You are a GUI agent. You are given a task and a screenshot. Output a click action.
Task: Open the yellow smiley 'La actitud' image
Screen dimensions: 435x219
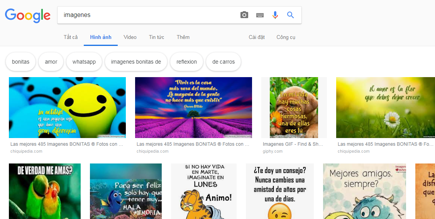[x=67, y=108]
